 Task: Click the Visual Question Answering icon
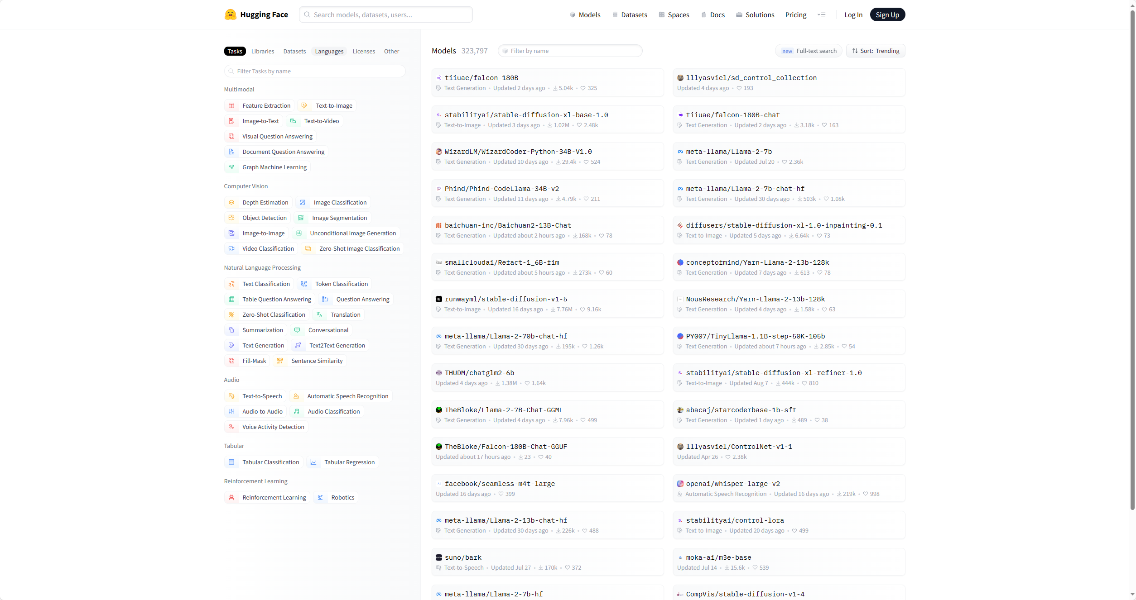click(x=231, y=136)
